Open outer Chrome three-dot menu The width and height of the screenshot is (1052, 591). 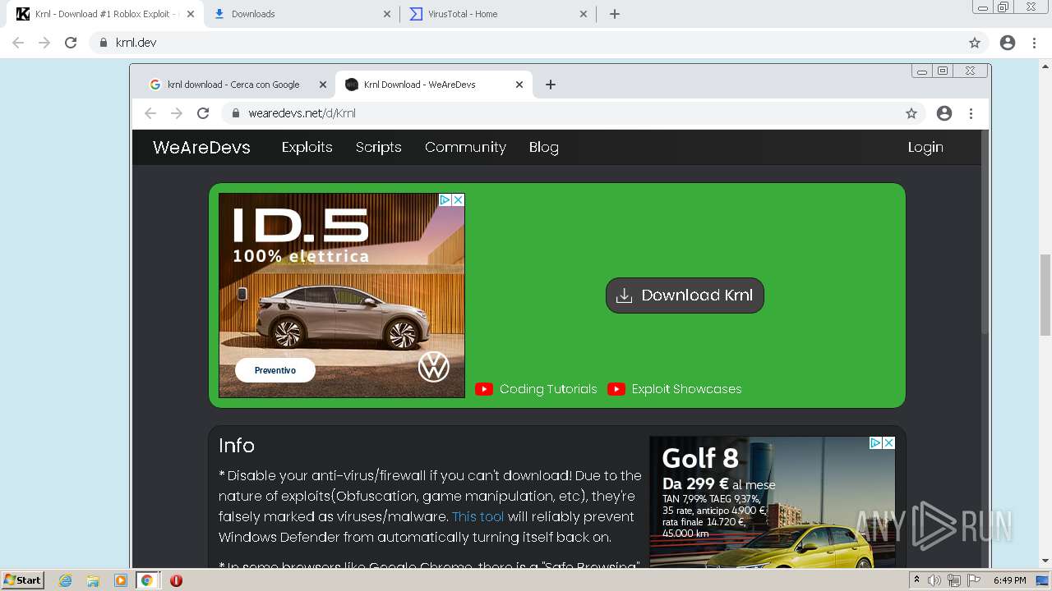[x=1034, y=43]
